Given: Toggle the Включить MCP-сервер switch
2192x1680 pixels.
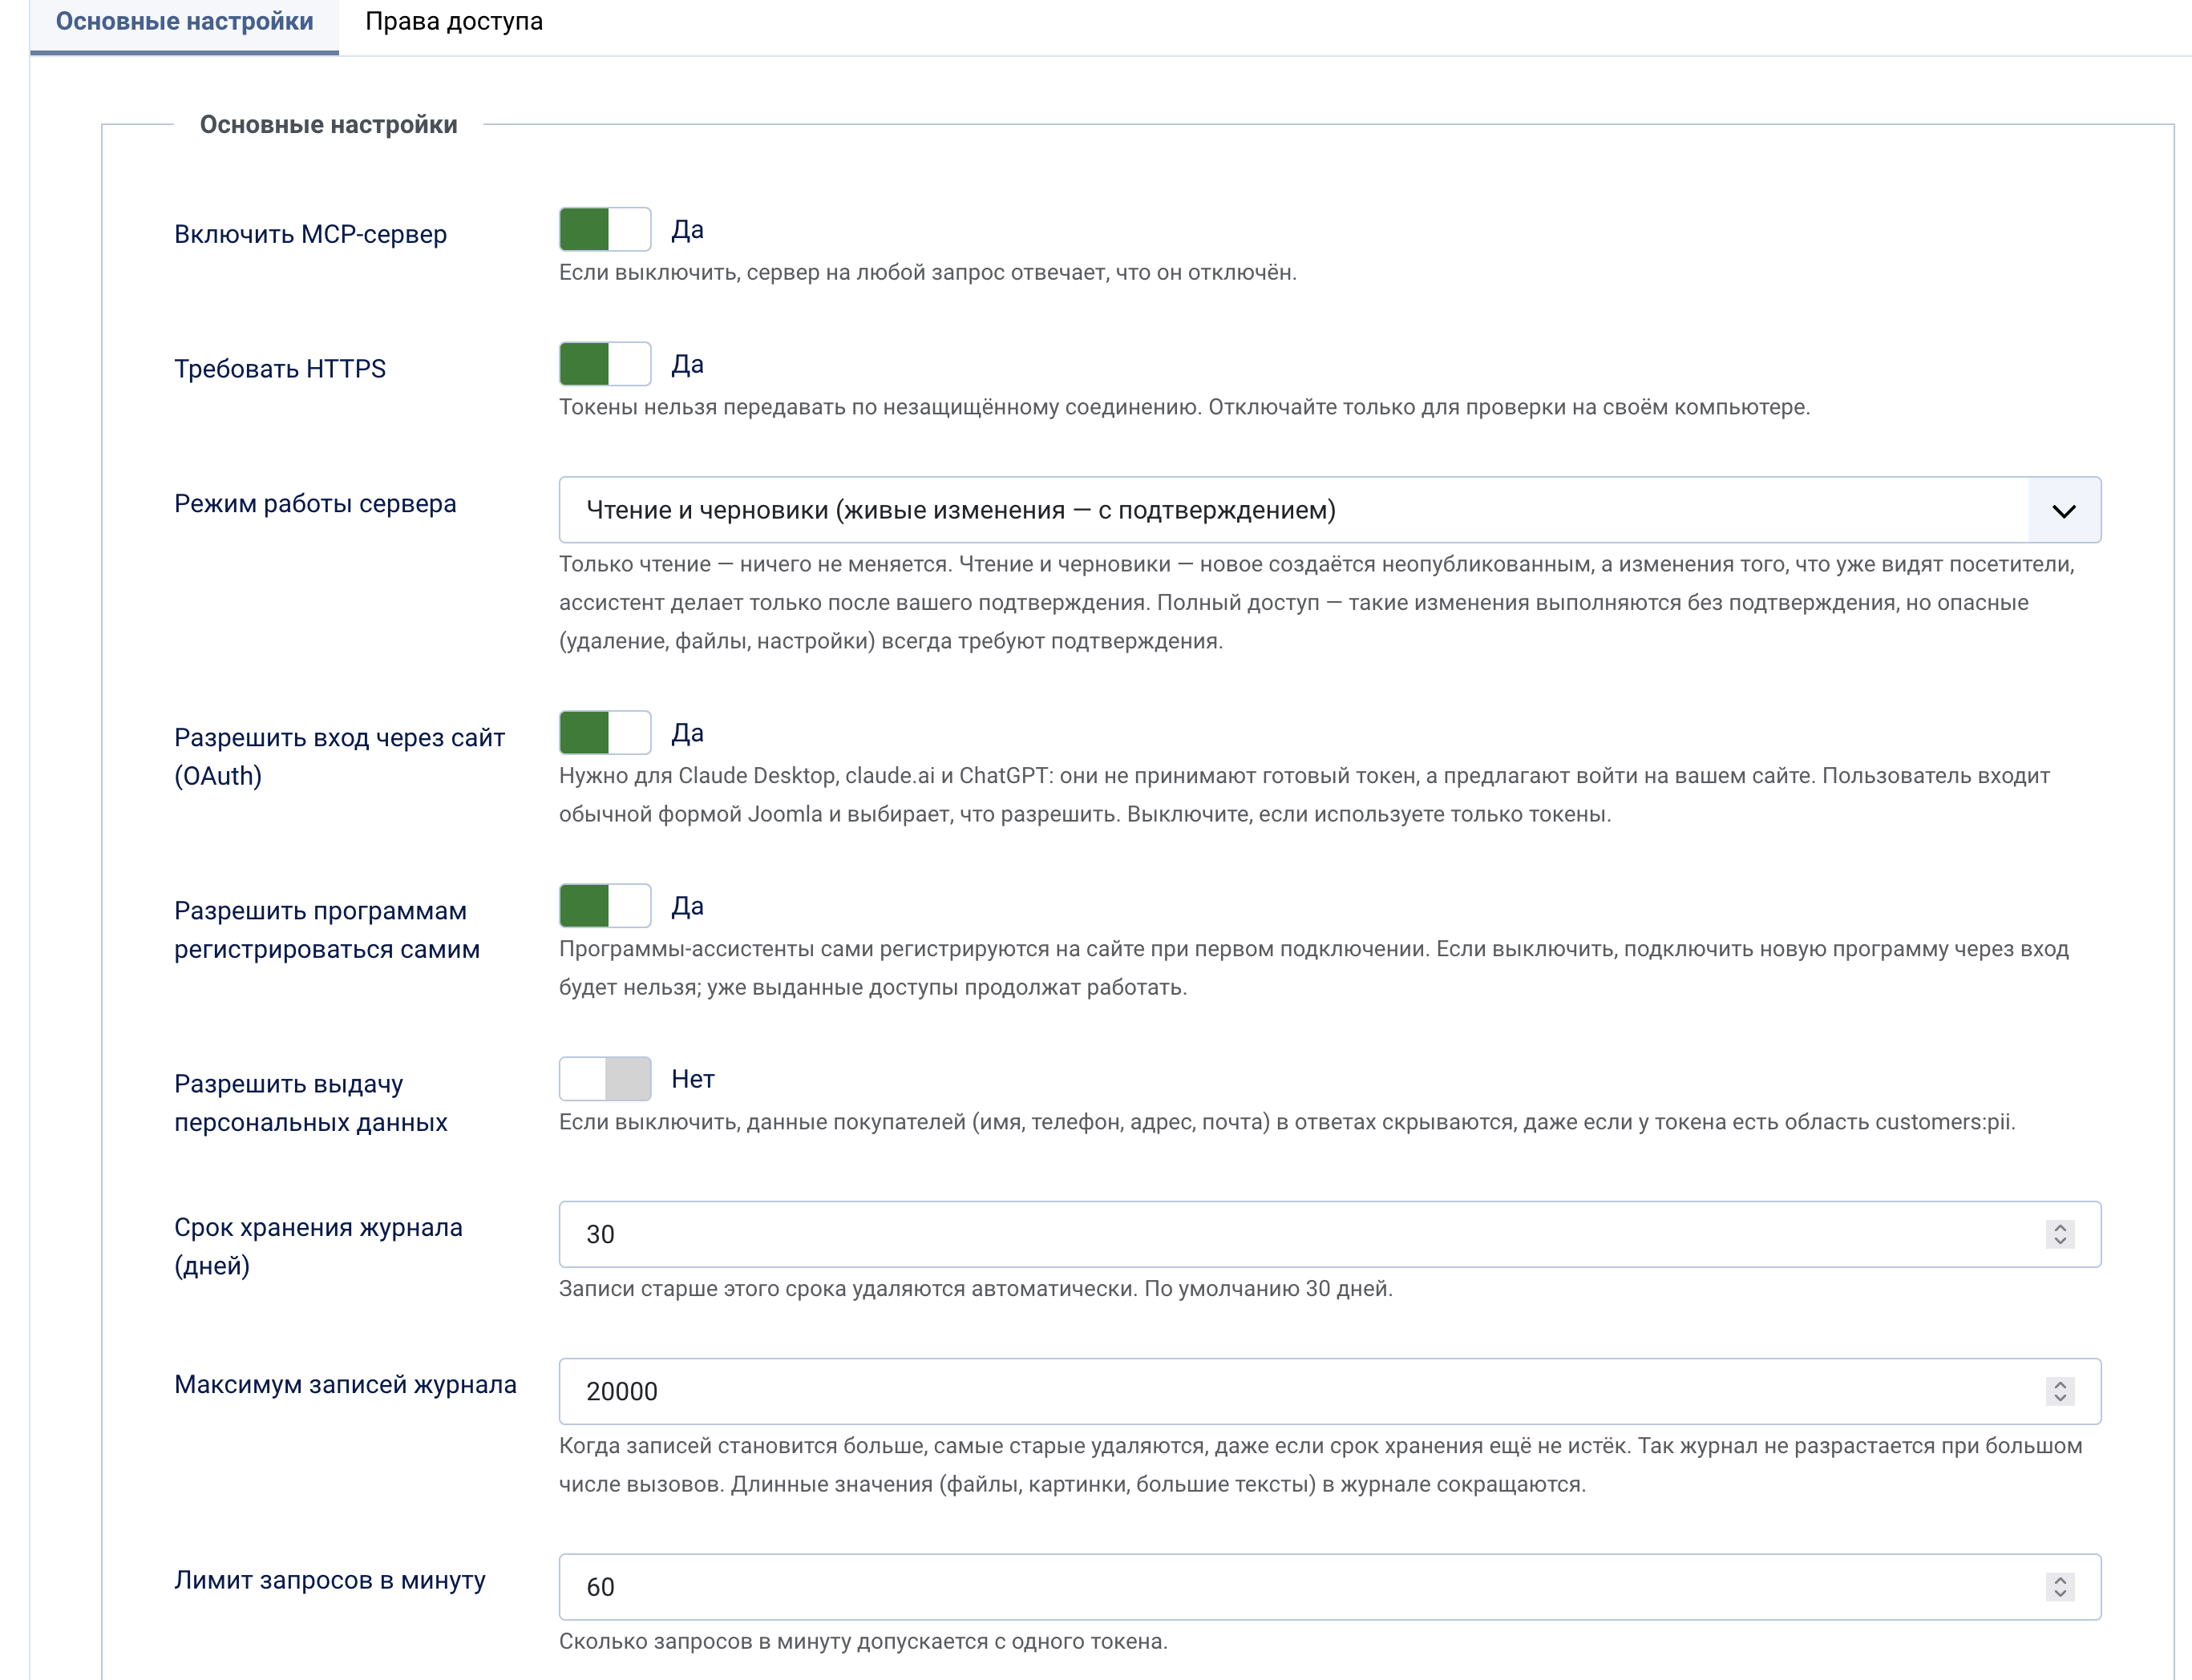Looking at the screenshot, I should 605,229.
